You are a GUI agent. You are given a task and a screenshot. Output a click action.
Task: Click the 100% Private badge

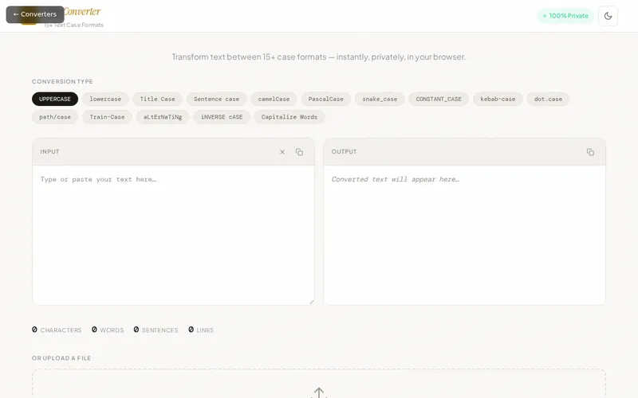point(565,16)
